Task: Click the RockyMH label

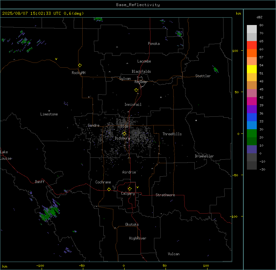Action: [x=78, y=72]
